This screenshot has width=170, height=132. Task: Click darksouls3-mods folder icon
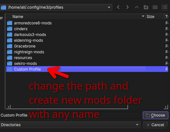tap(10, 35)
